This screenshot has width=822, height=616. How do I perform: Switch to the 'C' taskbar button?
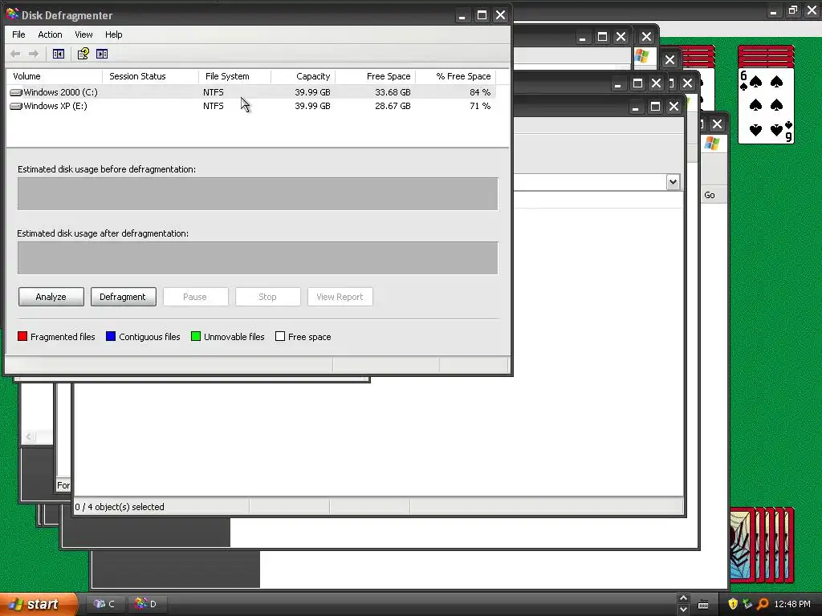(104, 604)
